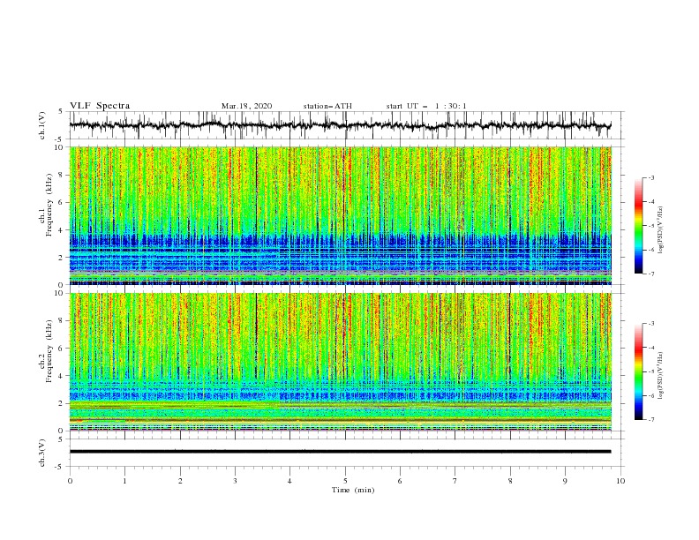This screenshot has width=699, height=540.
Task: Click the ch.2 spectrogram color scale bar
Action: [x=638, y=371]
